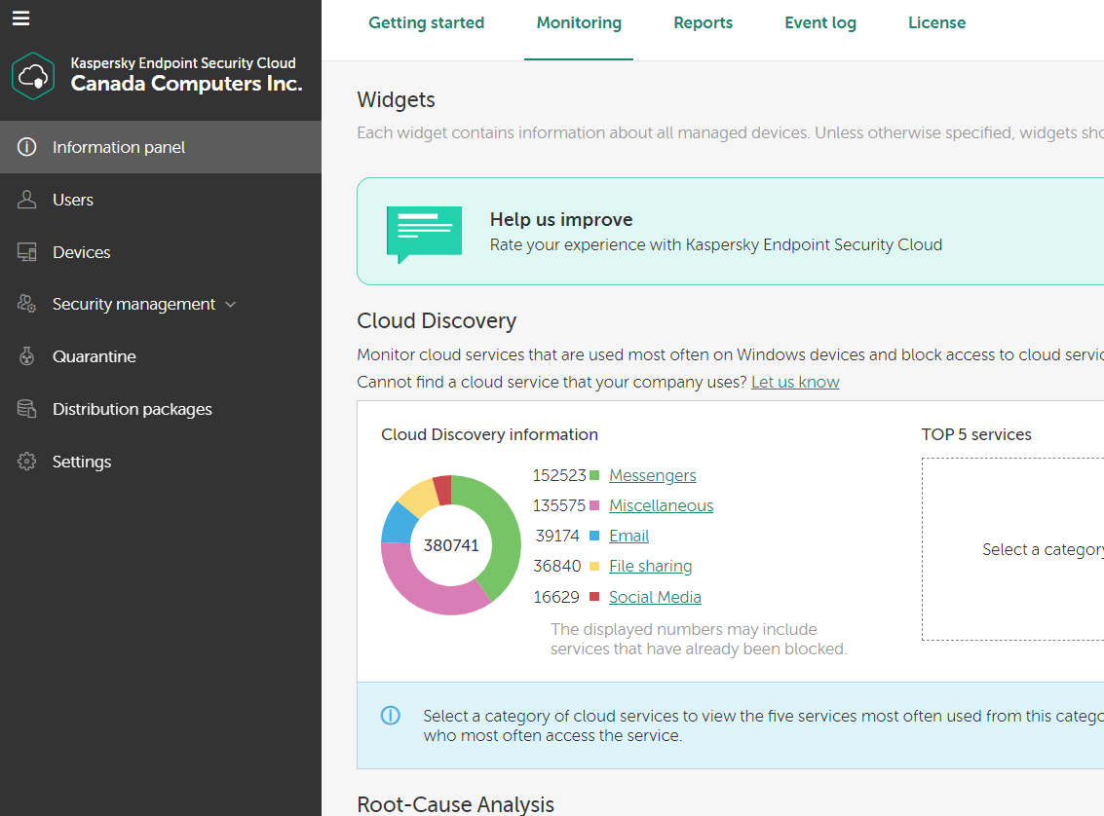Open Information panel via its info icon

pos(27,147)
